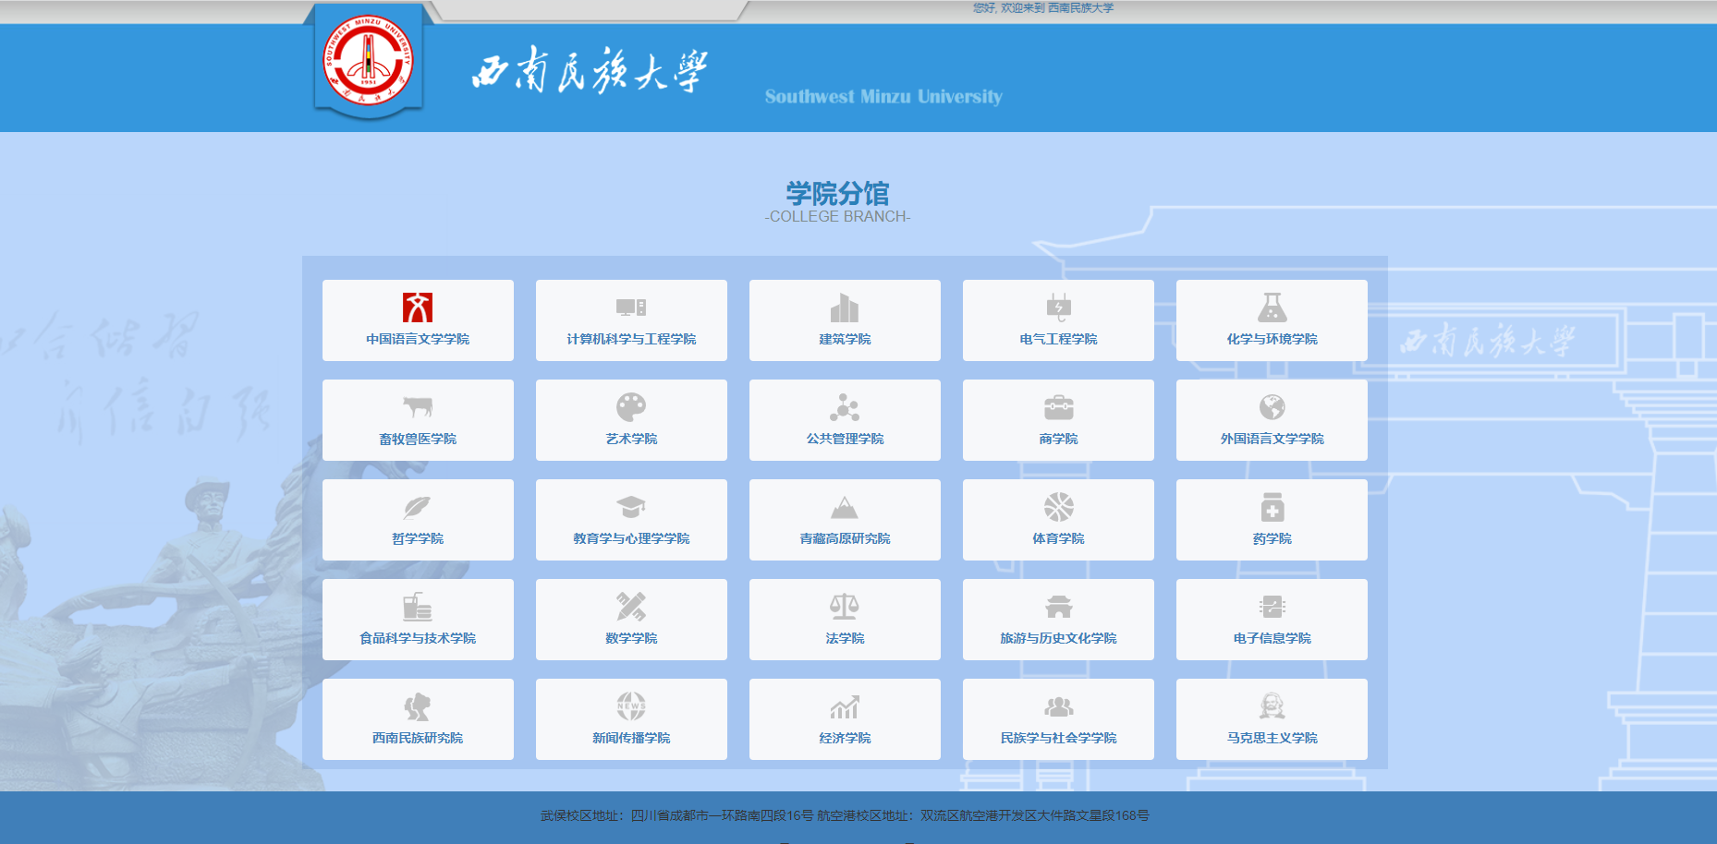Image resolution: width=1717 pixels, height=844 pixels.
Task: Click the power plug icon for 电气工程学院
Action: coord(1058,307)
